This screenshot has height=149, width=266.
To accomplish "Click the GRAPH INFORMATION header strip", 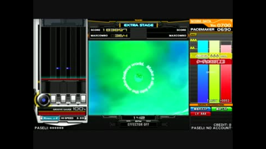I will point(211,105).
